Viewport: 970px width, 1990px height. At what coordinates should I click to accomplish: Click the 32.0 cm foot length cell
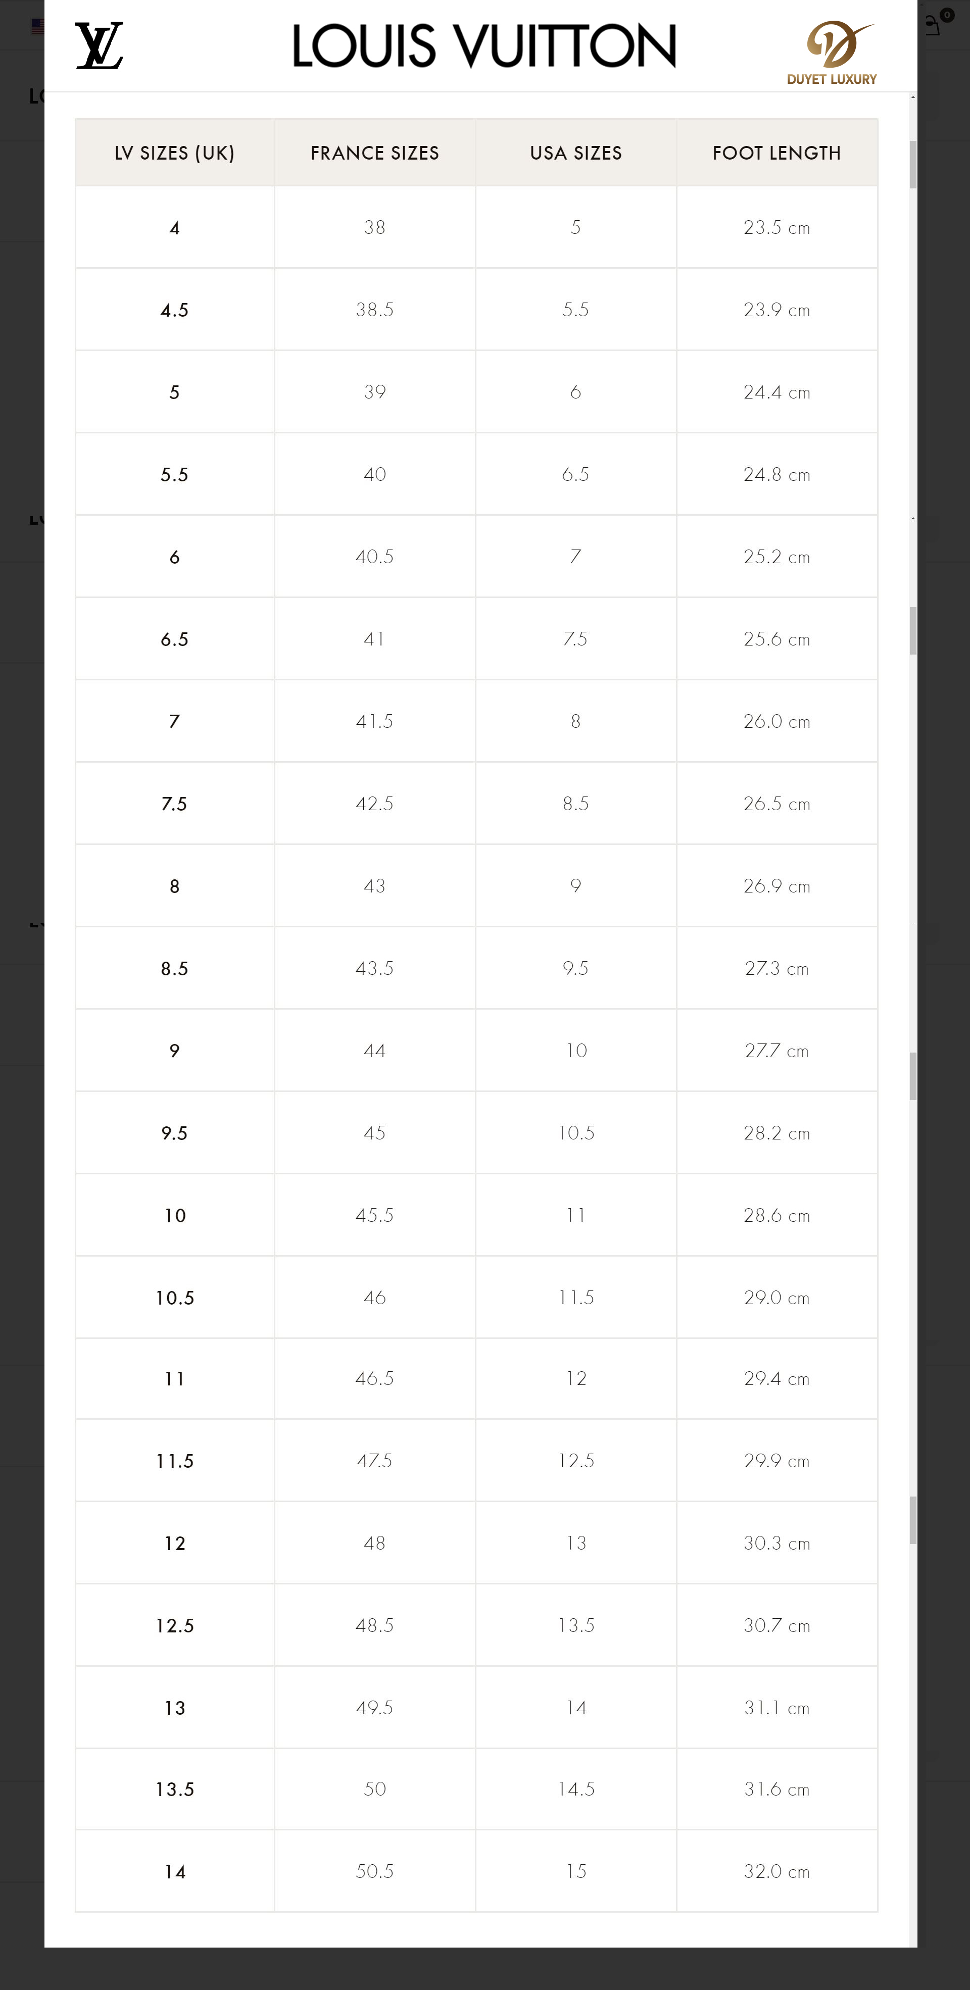click(777, 1871)
